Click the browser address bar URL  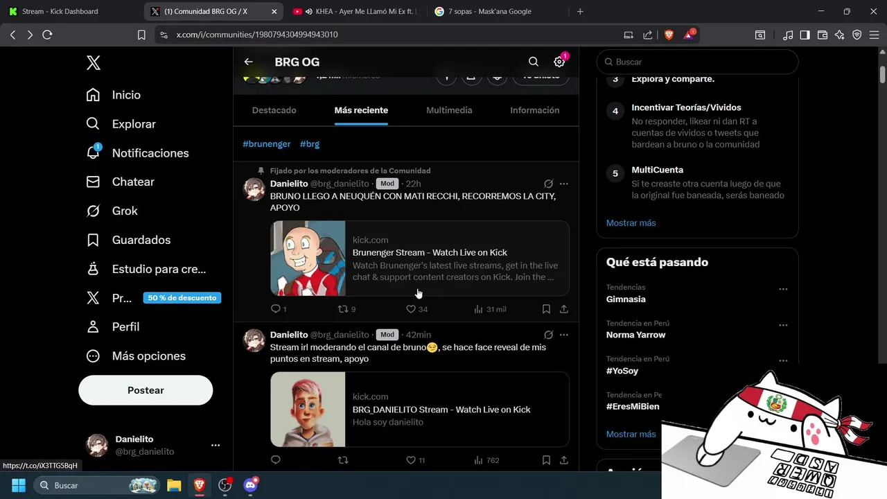pyautogui.click(x=257, y=35)
